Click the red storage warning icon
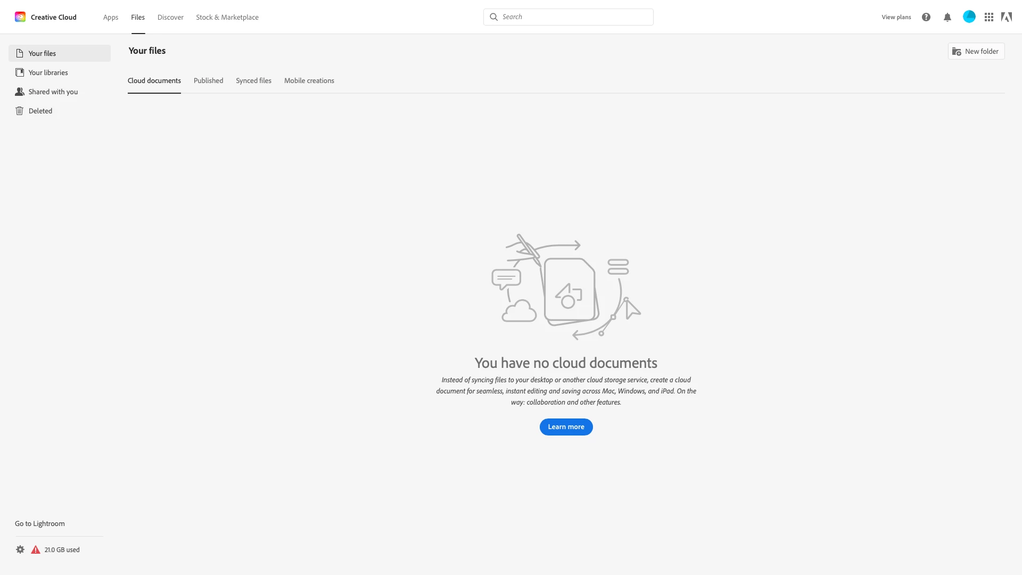1022x575 pixels. 36,549
